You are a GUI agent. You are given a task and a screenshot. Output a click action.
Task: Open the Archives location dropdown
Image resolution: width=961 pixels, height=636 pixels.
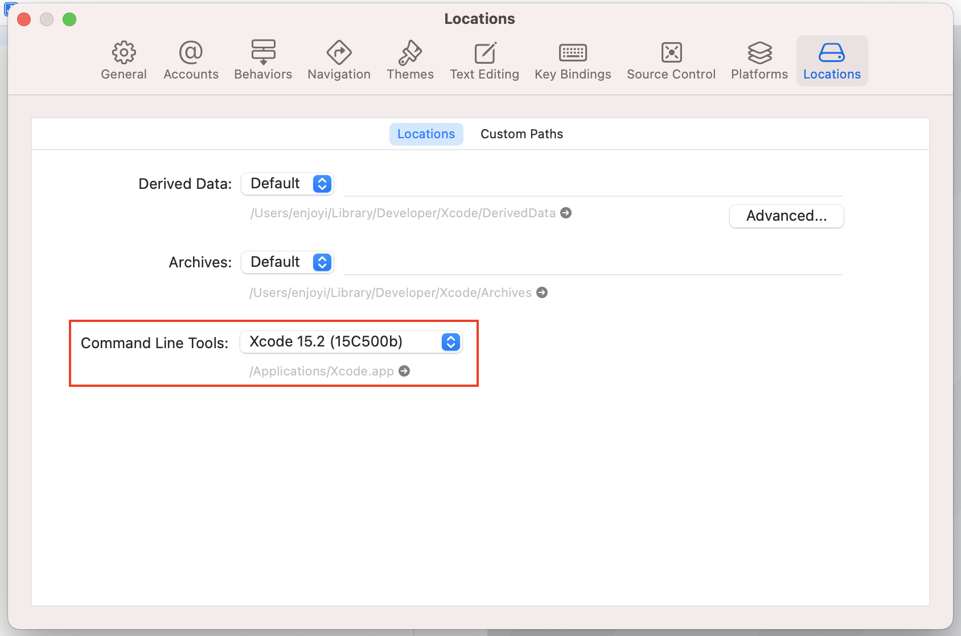click(x=288, y=262)
